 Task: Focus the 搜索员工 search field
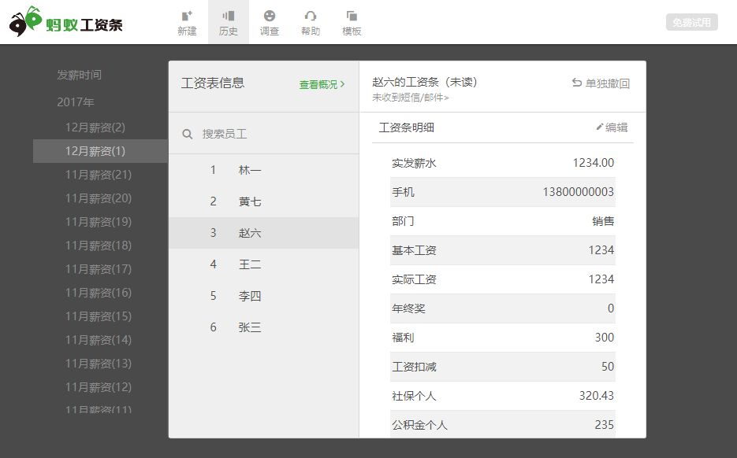coord(264,134)
